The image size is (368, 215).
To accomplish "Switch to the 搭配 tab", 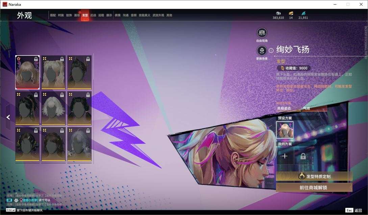I will 53,15.
